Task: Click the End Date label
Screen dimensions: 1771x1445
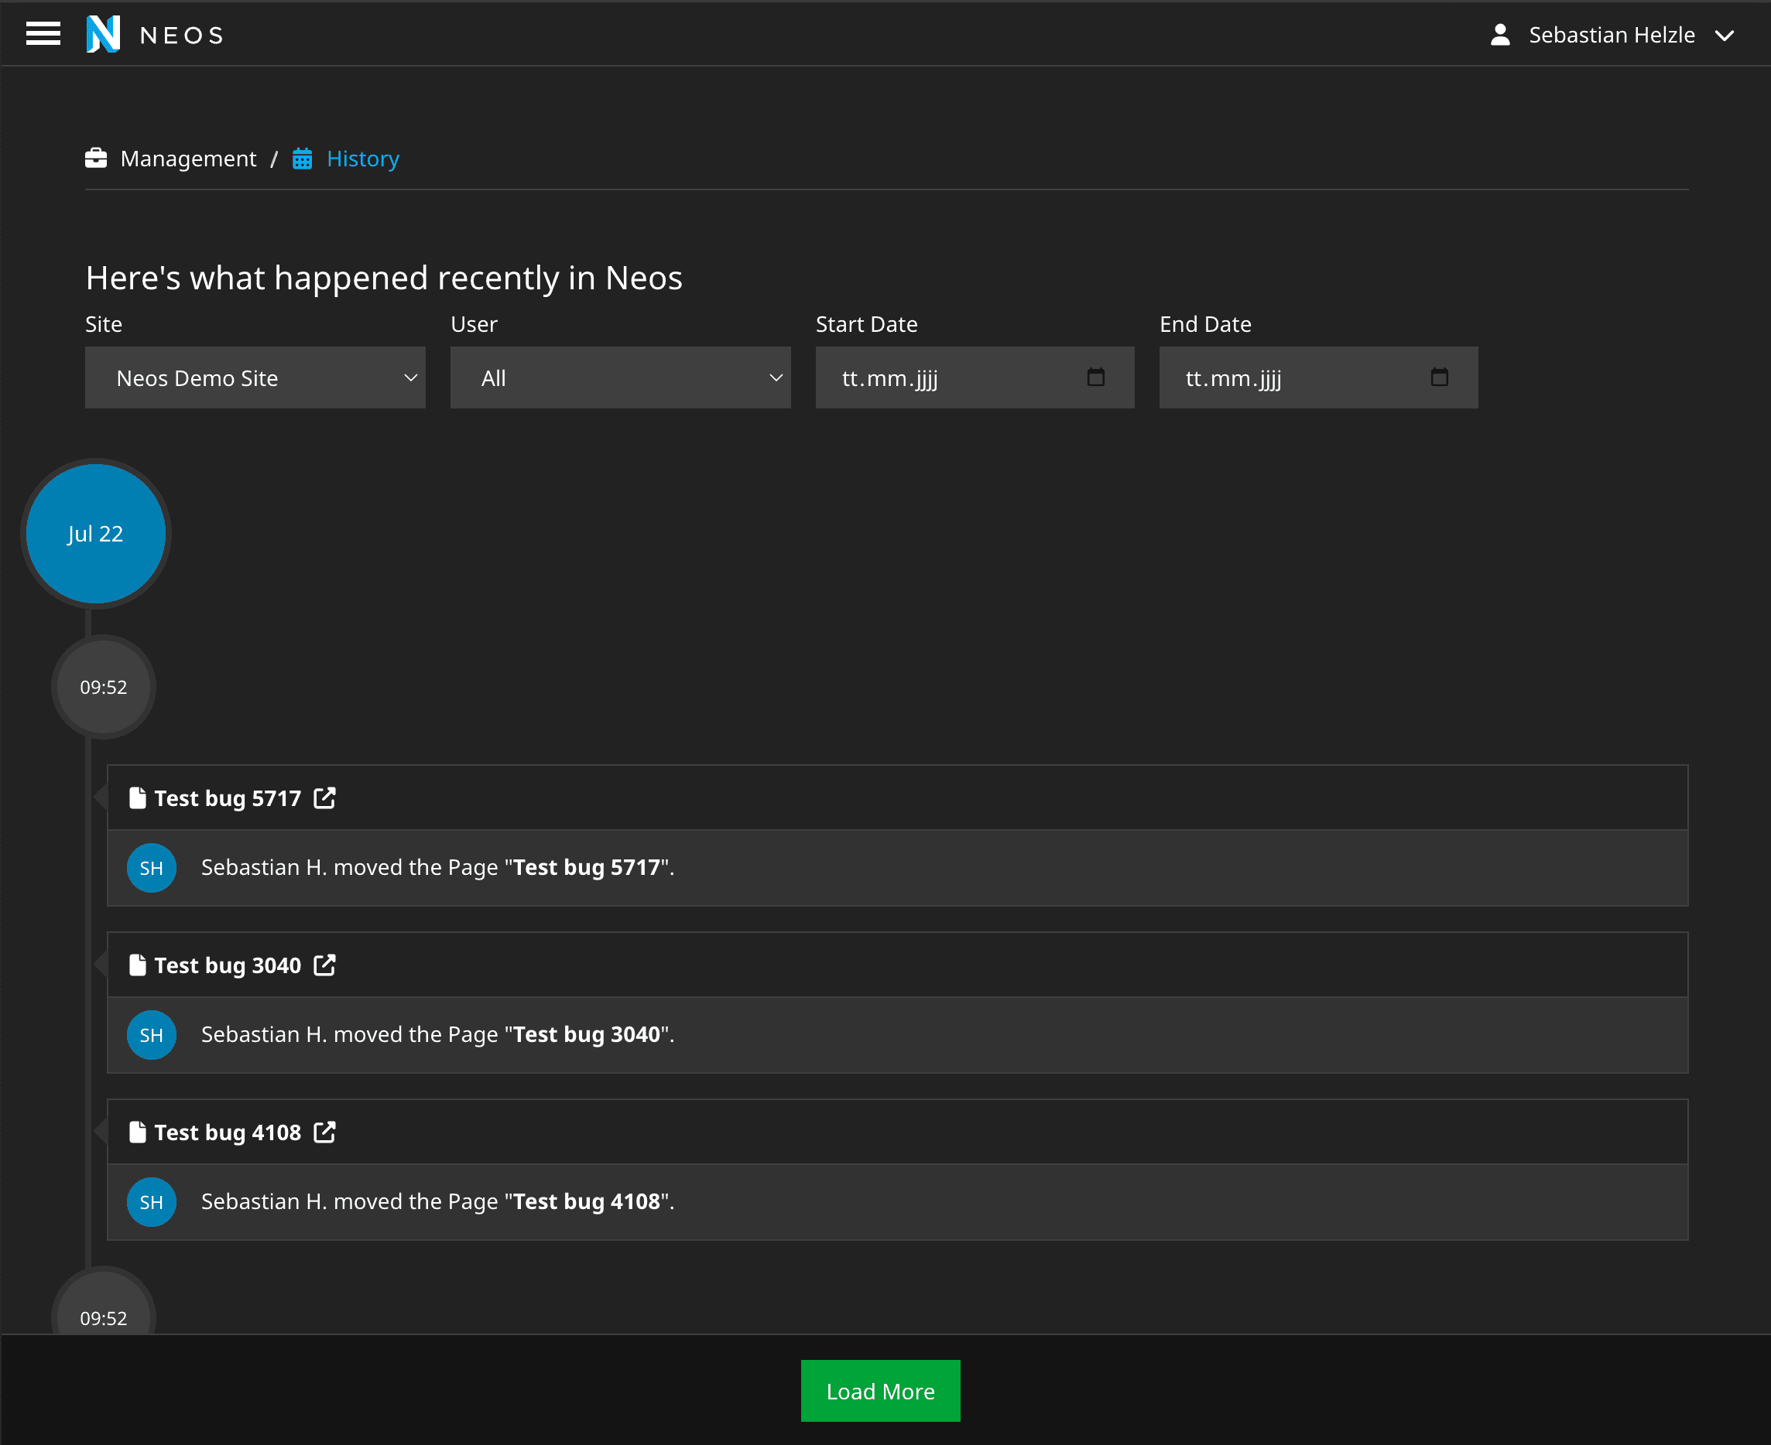Action: [1205, 324]
